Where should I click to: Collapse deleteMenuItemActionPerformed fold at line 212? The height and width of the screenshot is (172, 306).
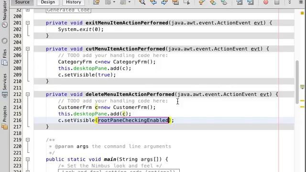point(28,95)
